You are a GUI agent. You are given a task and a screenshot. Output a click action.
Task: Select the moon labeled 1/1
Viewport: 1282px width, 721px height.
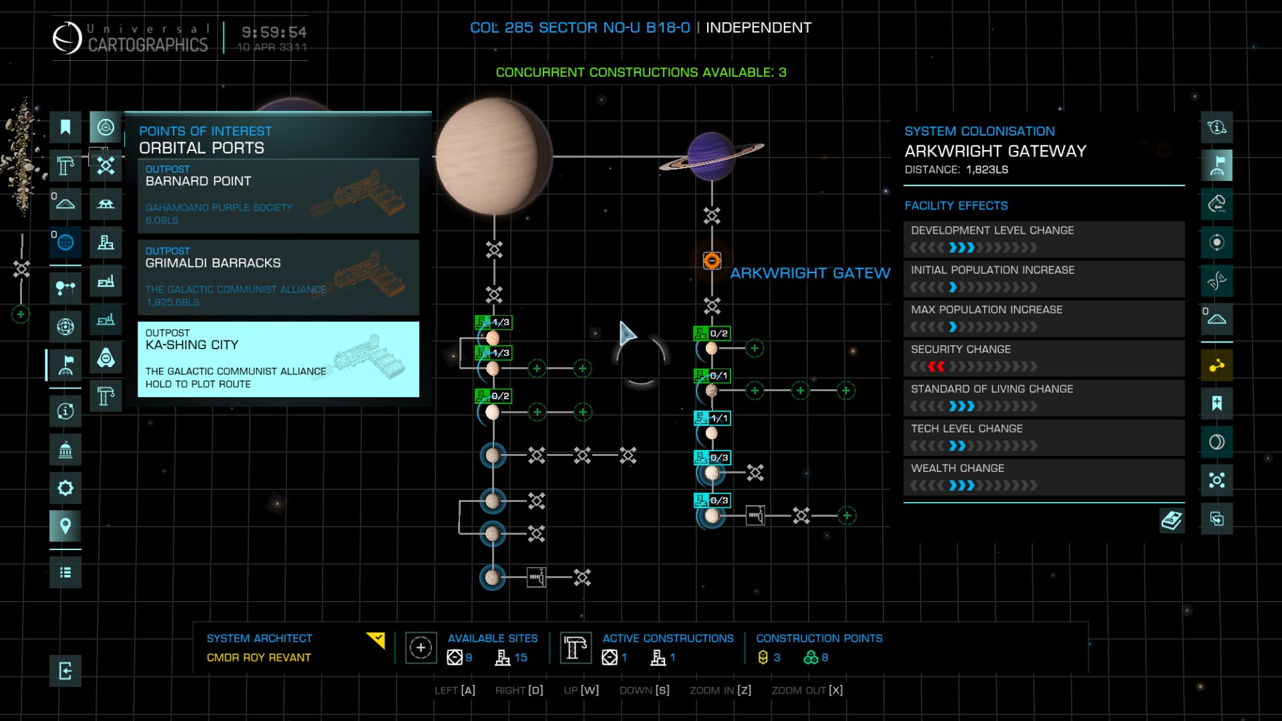point(712,433)
